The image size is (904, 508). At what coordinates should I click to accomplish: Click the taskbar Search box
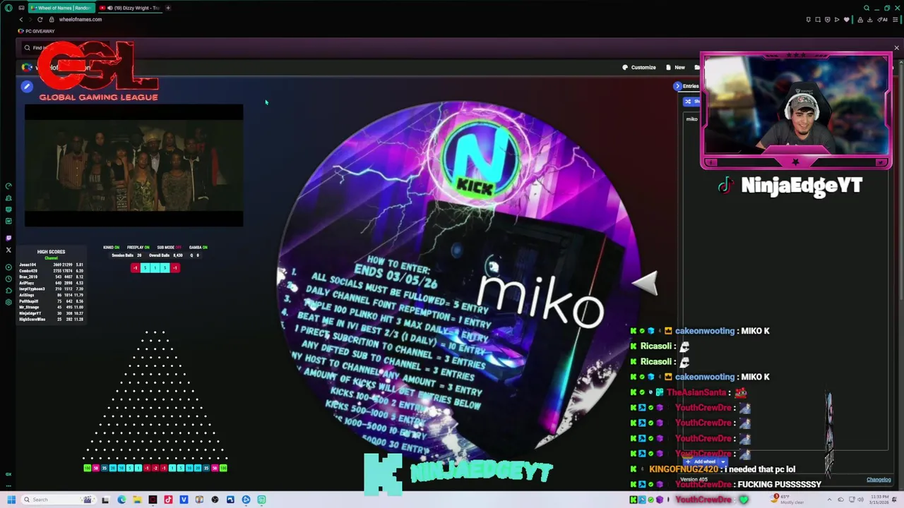point(58,500)
